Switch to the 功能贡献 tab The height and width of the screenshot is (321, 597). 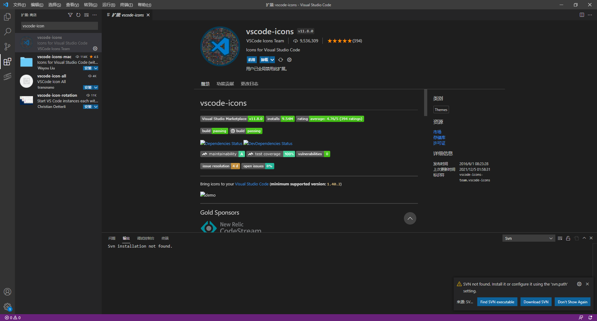tap(225, 84)
